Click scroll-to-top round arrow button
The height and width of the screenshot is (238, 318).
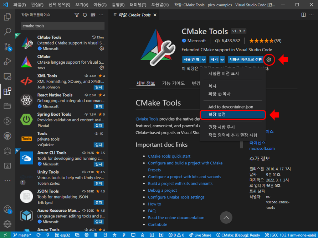coord(226,218)
